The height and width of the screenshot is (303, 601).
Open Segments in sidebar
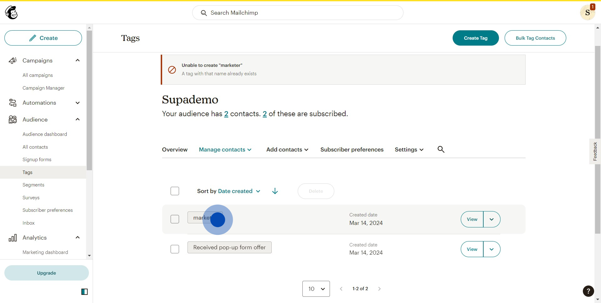[x=33, y=185]
